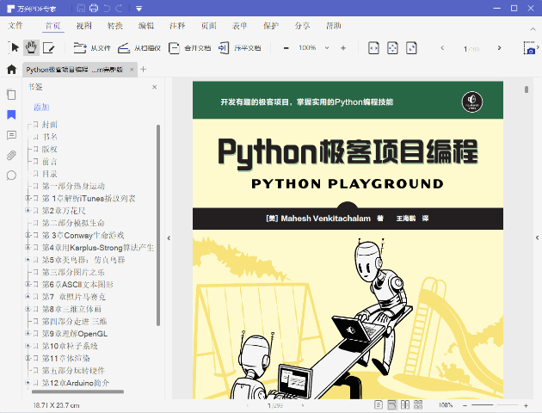Select single page view in status bar
The height and width of the screenshot is (413, 542).
379,404
